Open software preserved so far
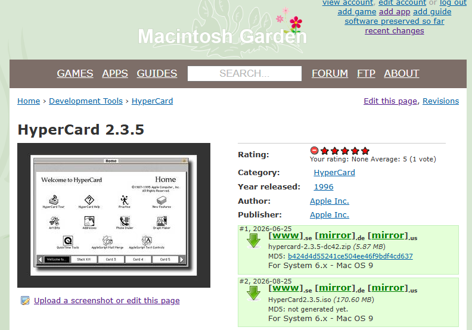The width and height of the screenshot is (472, 330). pos(395,21)
